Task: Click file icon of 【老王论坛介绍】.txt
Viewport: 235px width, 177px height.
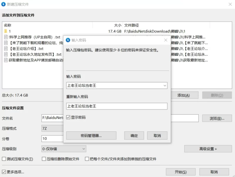Action: (6, 48)
